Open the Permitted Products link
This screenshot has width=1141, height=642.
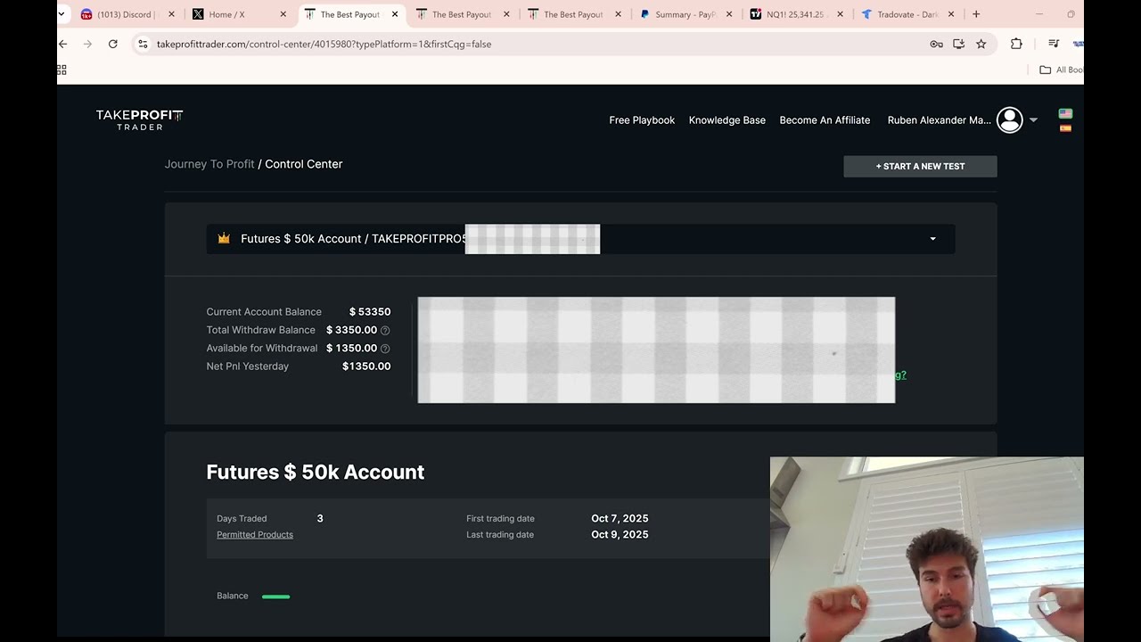click(255, 535)
